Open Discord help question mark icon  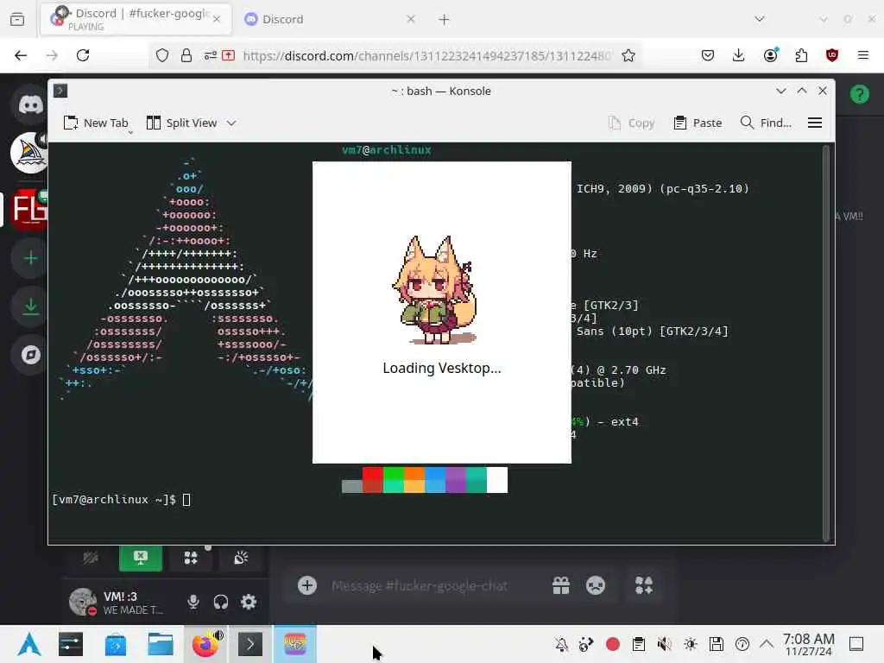(859, 94)
